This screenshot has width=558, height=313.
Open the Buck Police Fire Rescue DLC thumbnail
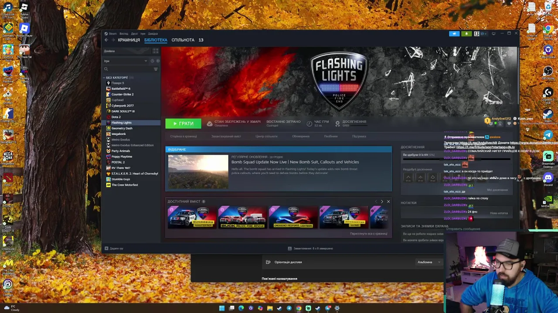[x=242, y=217]
